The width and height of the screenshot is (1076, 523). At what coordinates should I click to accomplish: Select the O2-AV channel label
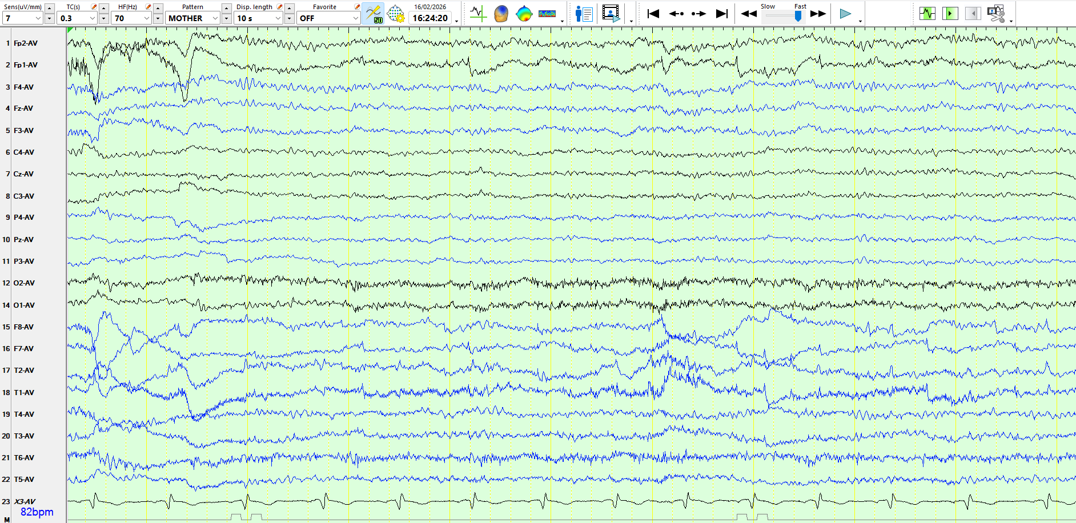click(24, 283)
